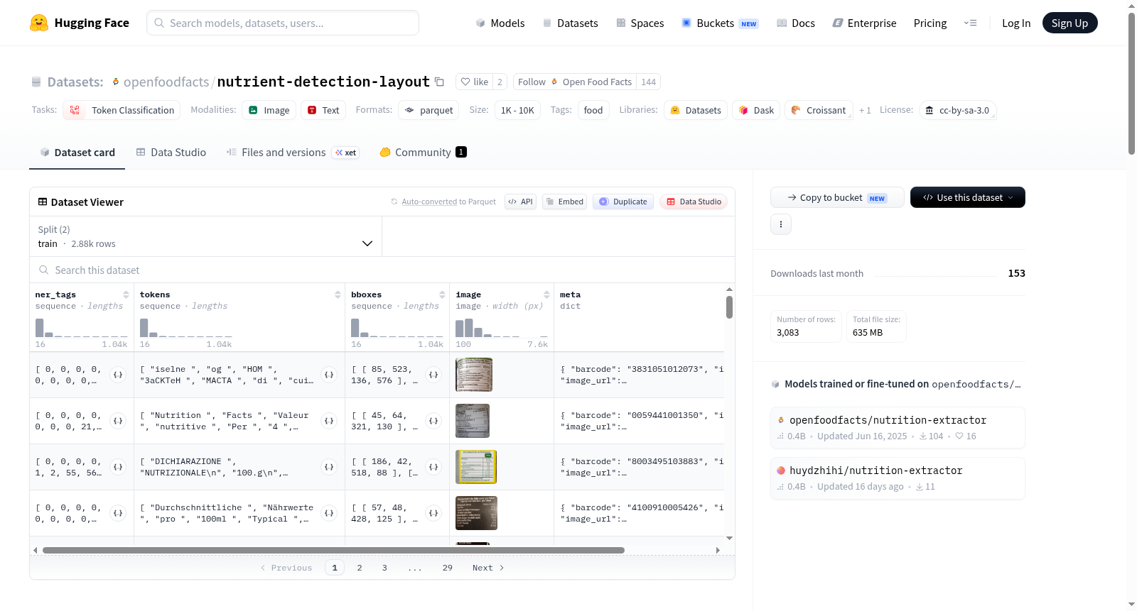The width and height of the screenshot is (1137, 611).
Task: Open the expanded navigation menu icon
Action: [970, 23]
